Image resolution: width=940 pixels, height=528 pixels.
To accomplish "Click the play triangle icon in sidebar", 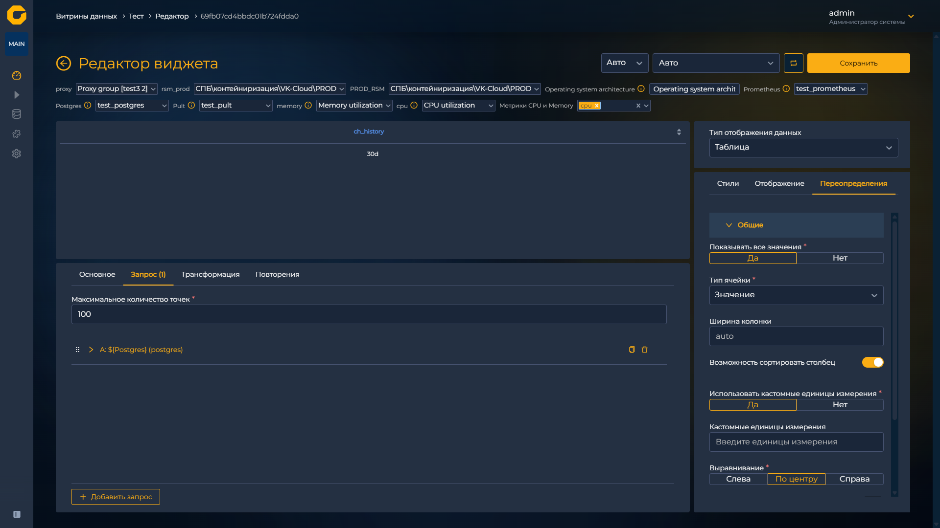I will point(17,95).
